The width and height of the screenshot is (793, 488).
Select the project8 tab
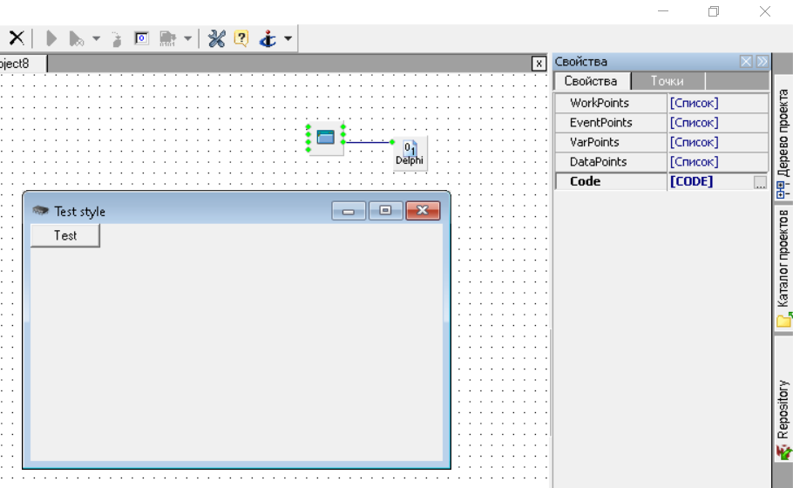pyautogui.click(x=23, y=64)
